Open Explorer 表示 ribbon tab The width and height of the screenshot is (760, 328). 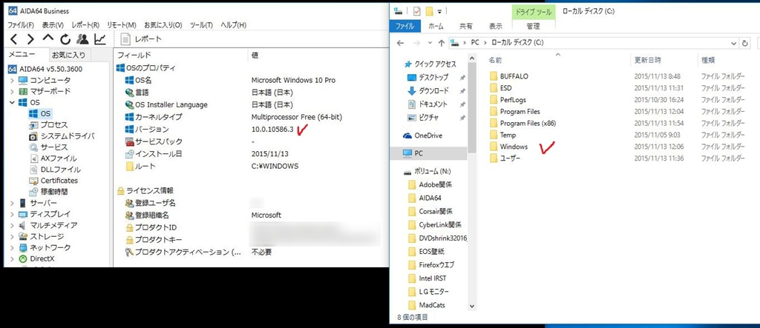[x=495, y=26]
